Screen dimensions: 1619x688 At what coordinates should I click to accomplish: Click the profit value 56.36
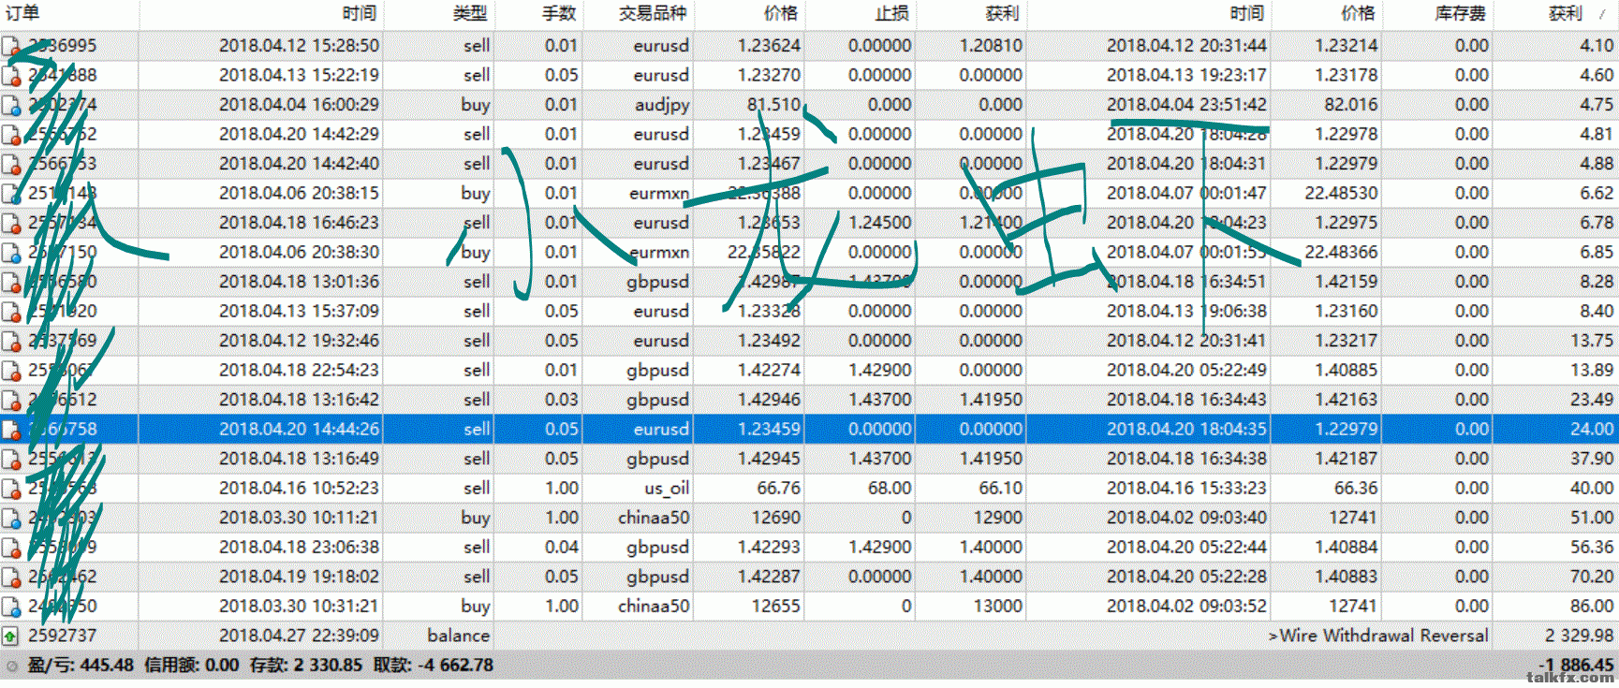(x=1592, y=547)
